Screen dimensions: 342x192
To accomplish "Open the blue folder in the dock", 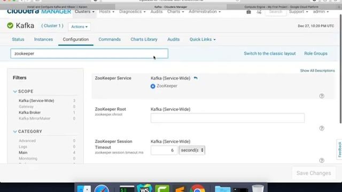I will click(x=222, y=189).
